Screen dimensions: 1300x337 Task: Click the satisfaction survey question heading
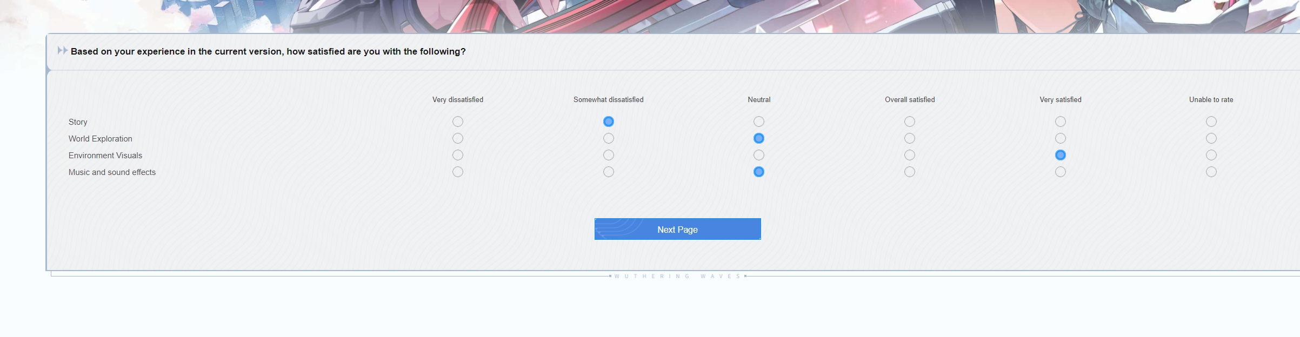click(x=268, y=51)
